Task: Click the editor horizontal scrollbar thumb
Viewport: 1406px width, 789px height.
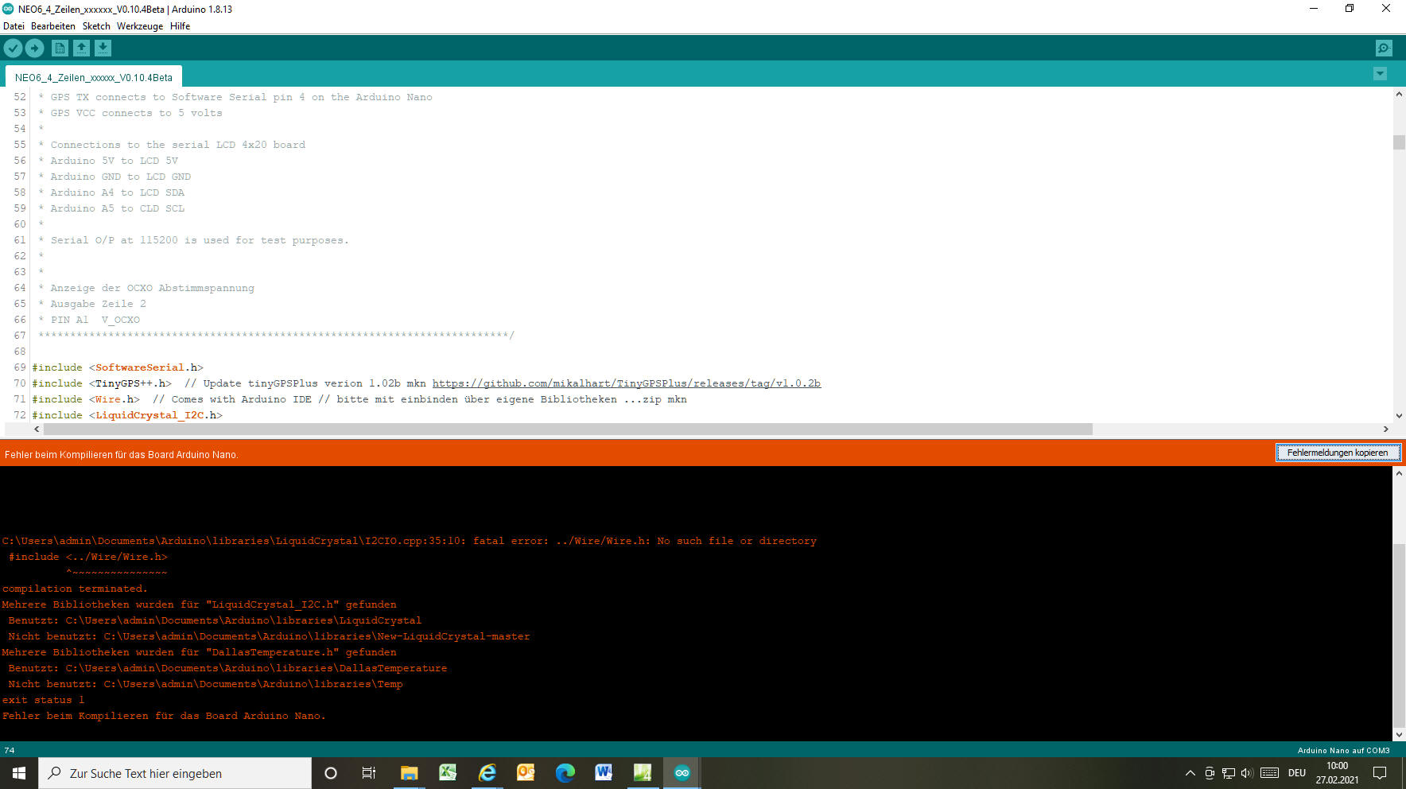Action: click(568, 429)
